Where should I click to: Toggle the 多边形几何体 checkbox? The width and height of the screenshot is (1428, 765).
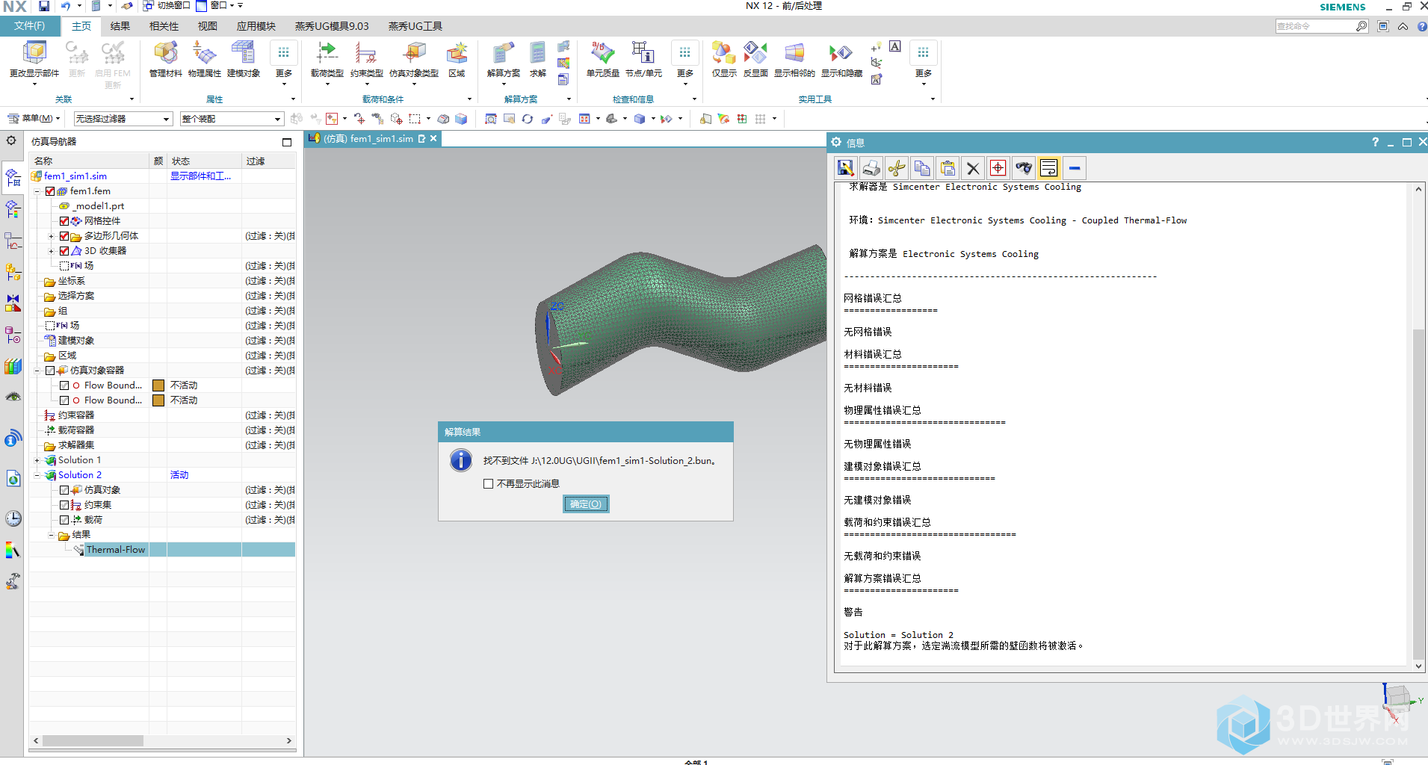(64, 236)
